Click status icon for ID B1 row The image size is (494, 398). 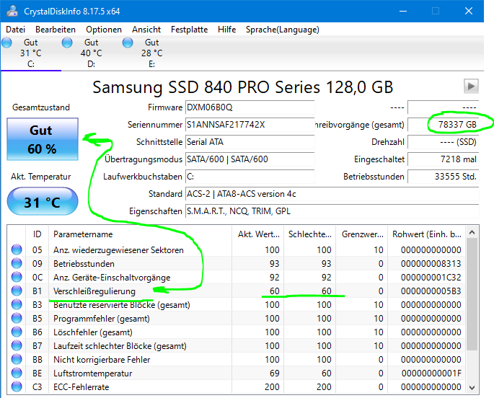coord(17,291)
